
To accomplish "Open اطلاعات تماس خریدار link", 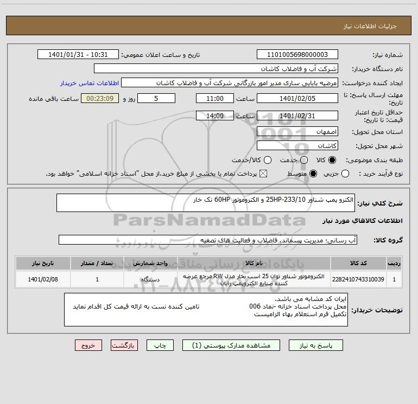I will coord(90,83).
